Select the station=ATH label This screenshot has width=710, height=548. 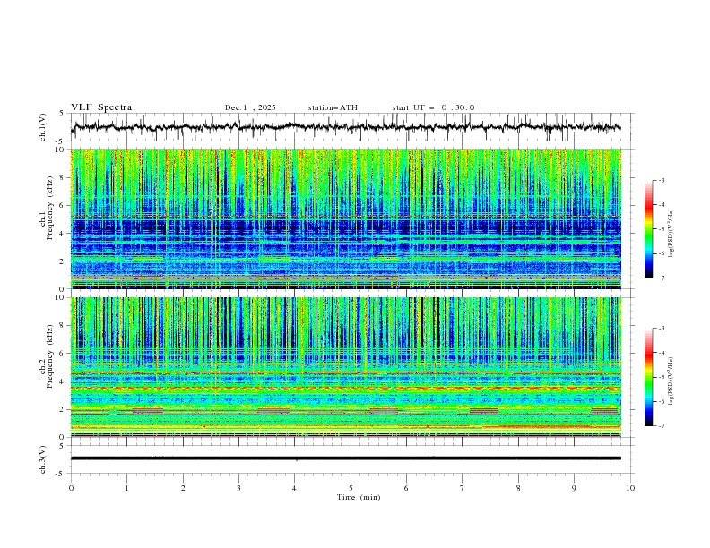[x=333, y=107]
